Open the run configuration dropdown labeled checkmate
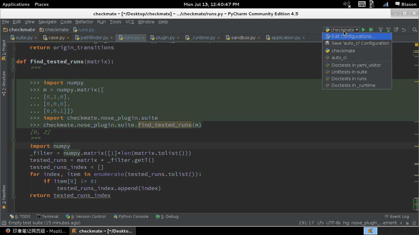419x235 pixels. 341,30
